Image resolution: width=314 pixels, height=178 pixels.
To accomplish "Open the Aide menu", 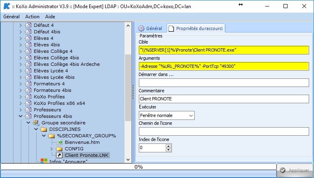I will 50,17.
